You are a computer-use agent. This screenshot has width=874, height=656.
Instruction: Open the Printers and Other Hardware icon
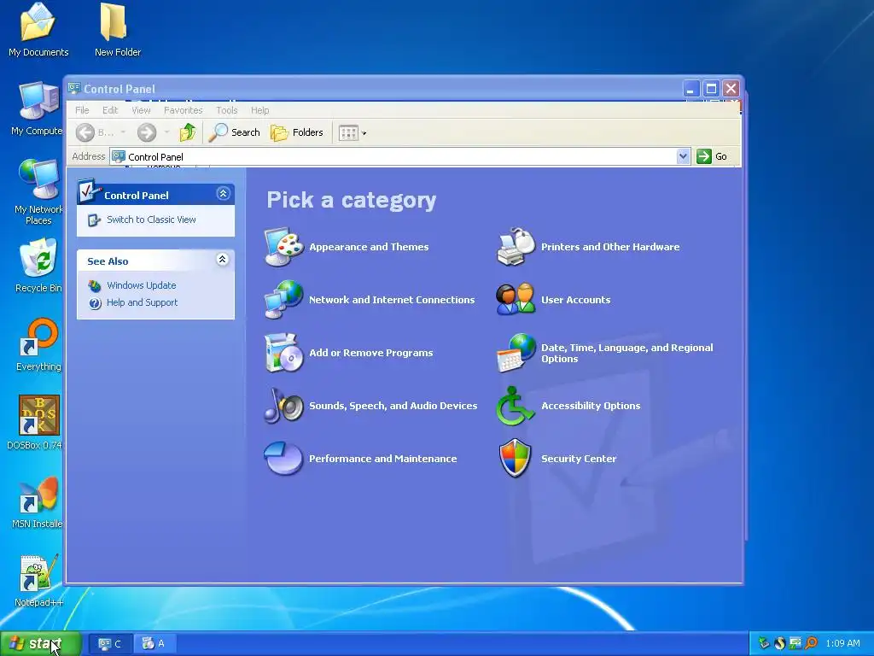click(x=516, y=247)
